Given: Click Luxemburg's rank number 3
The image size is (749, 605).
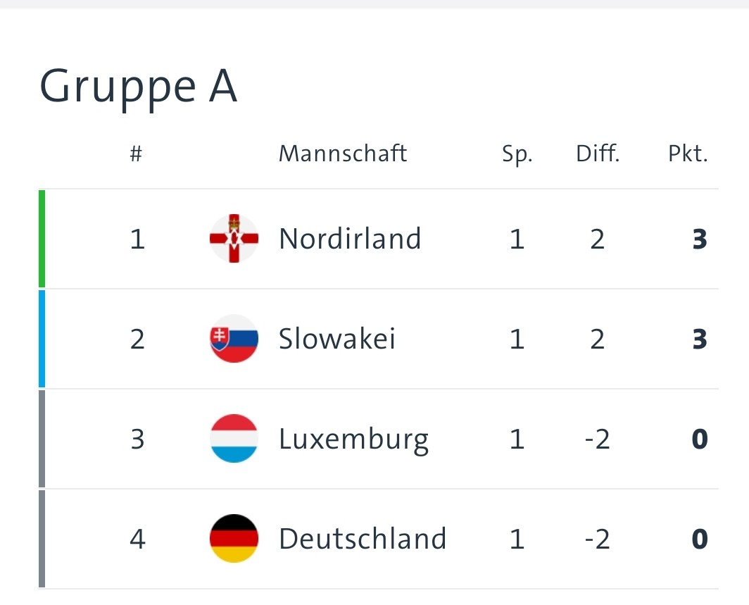Looking at the screenshot, I should point(137,439).
